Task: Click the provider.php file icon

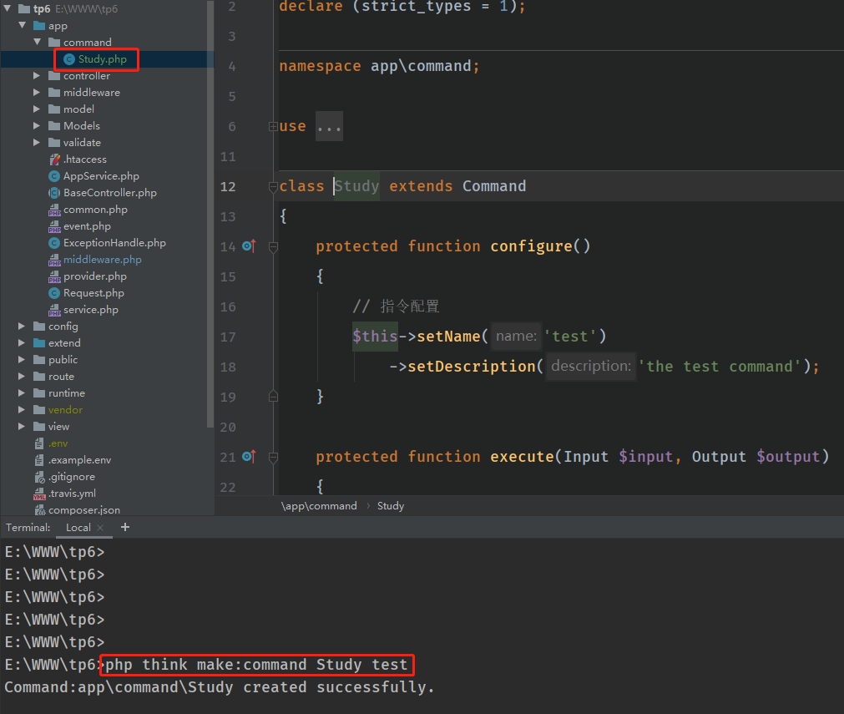Action: tap(54, 276)
